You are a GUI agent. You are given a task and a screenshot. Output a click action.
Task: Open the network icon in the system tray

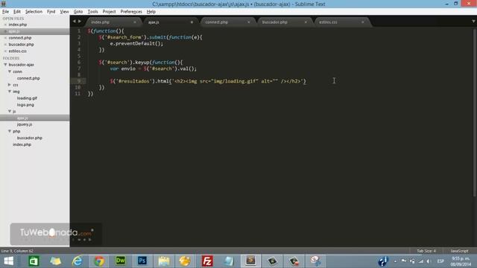point(421,261)
